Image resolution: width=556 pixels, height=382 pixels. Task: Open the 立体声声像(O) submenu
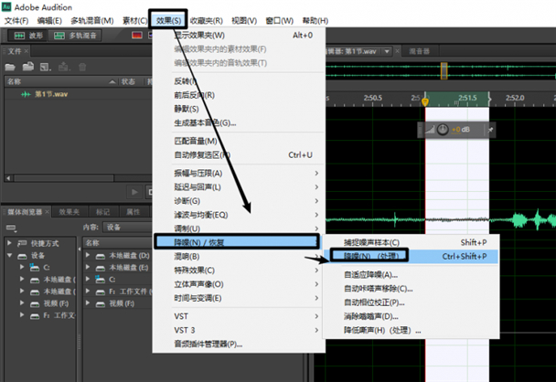[239, 284]
